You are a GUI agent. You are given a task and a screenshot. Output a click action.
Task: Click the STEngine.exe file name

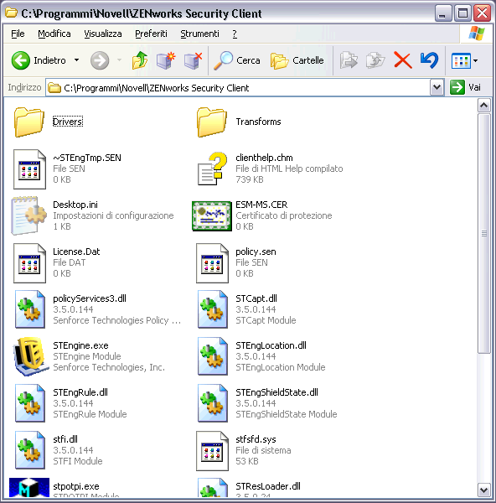(x=80, y=345)
